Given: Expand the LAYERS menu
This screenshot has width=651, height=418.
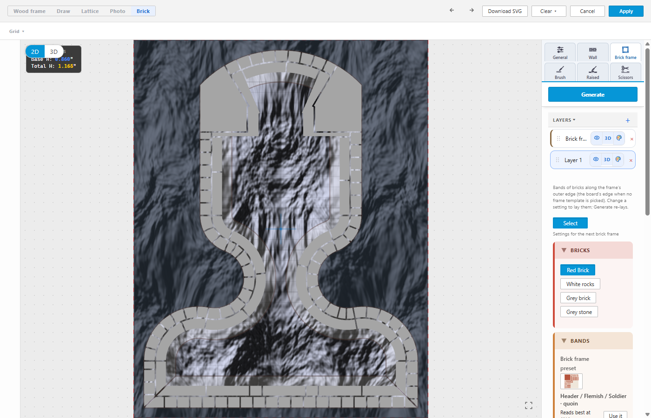Looking at the screenshot, I should (x=564, y=120).
